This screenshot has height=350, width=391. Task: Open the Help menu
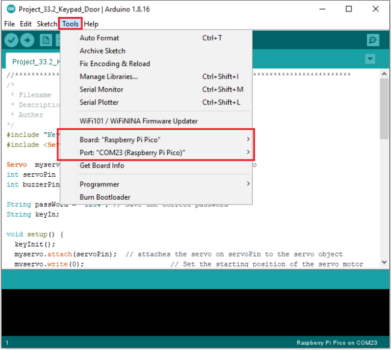91,24
